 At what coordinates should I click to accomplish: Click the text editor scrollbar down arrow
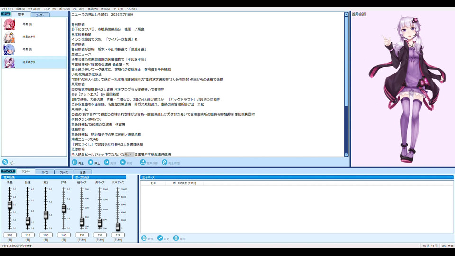346,155
